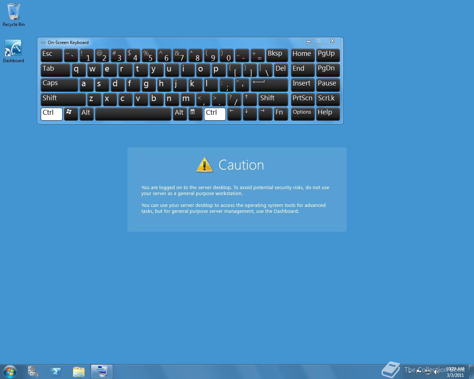This screenshot has width=474, height=379.
Task: Click the space bar key
Action: [133, 114]
